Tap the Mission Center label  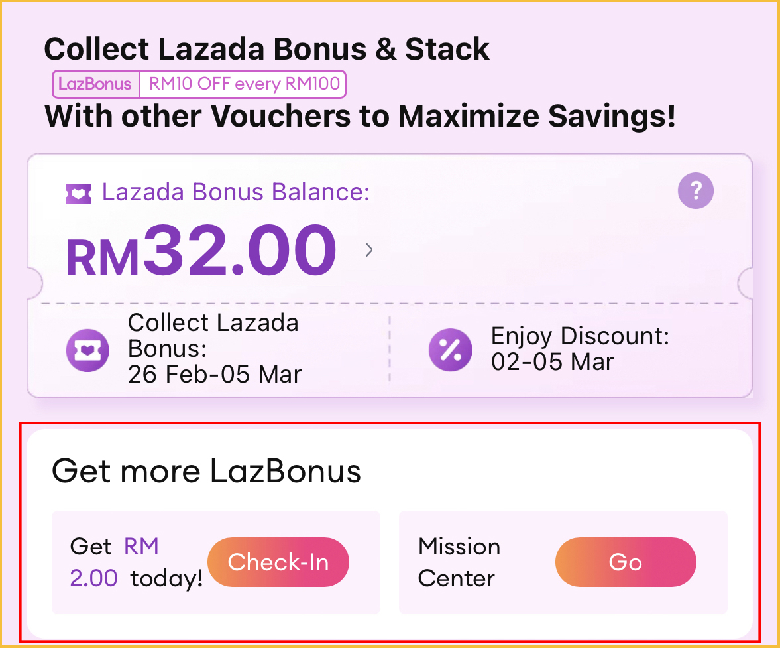[459, 562]
